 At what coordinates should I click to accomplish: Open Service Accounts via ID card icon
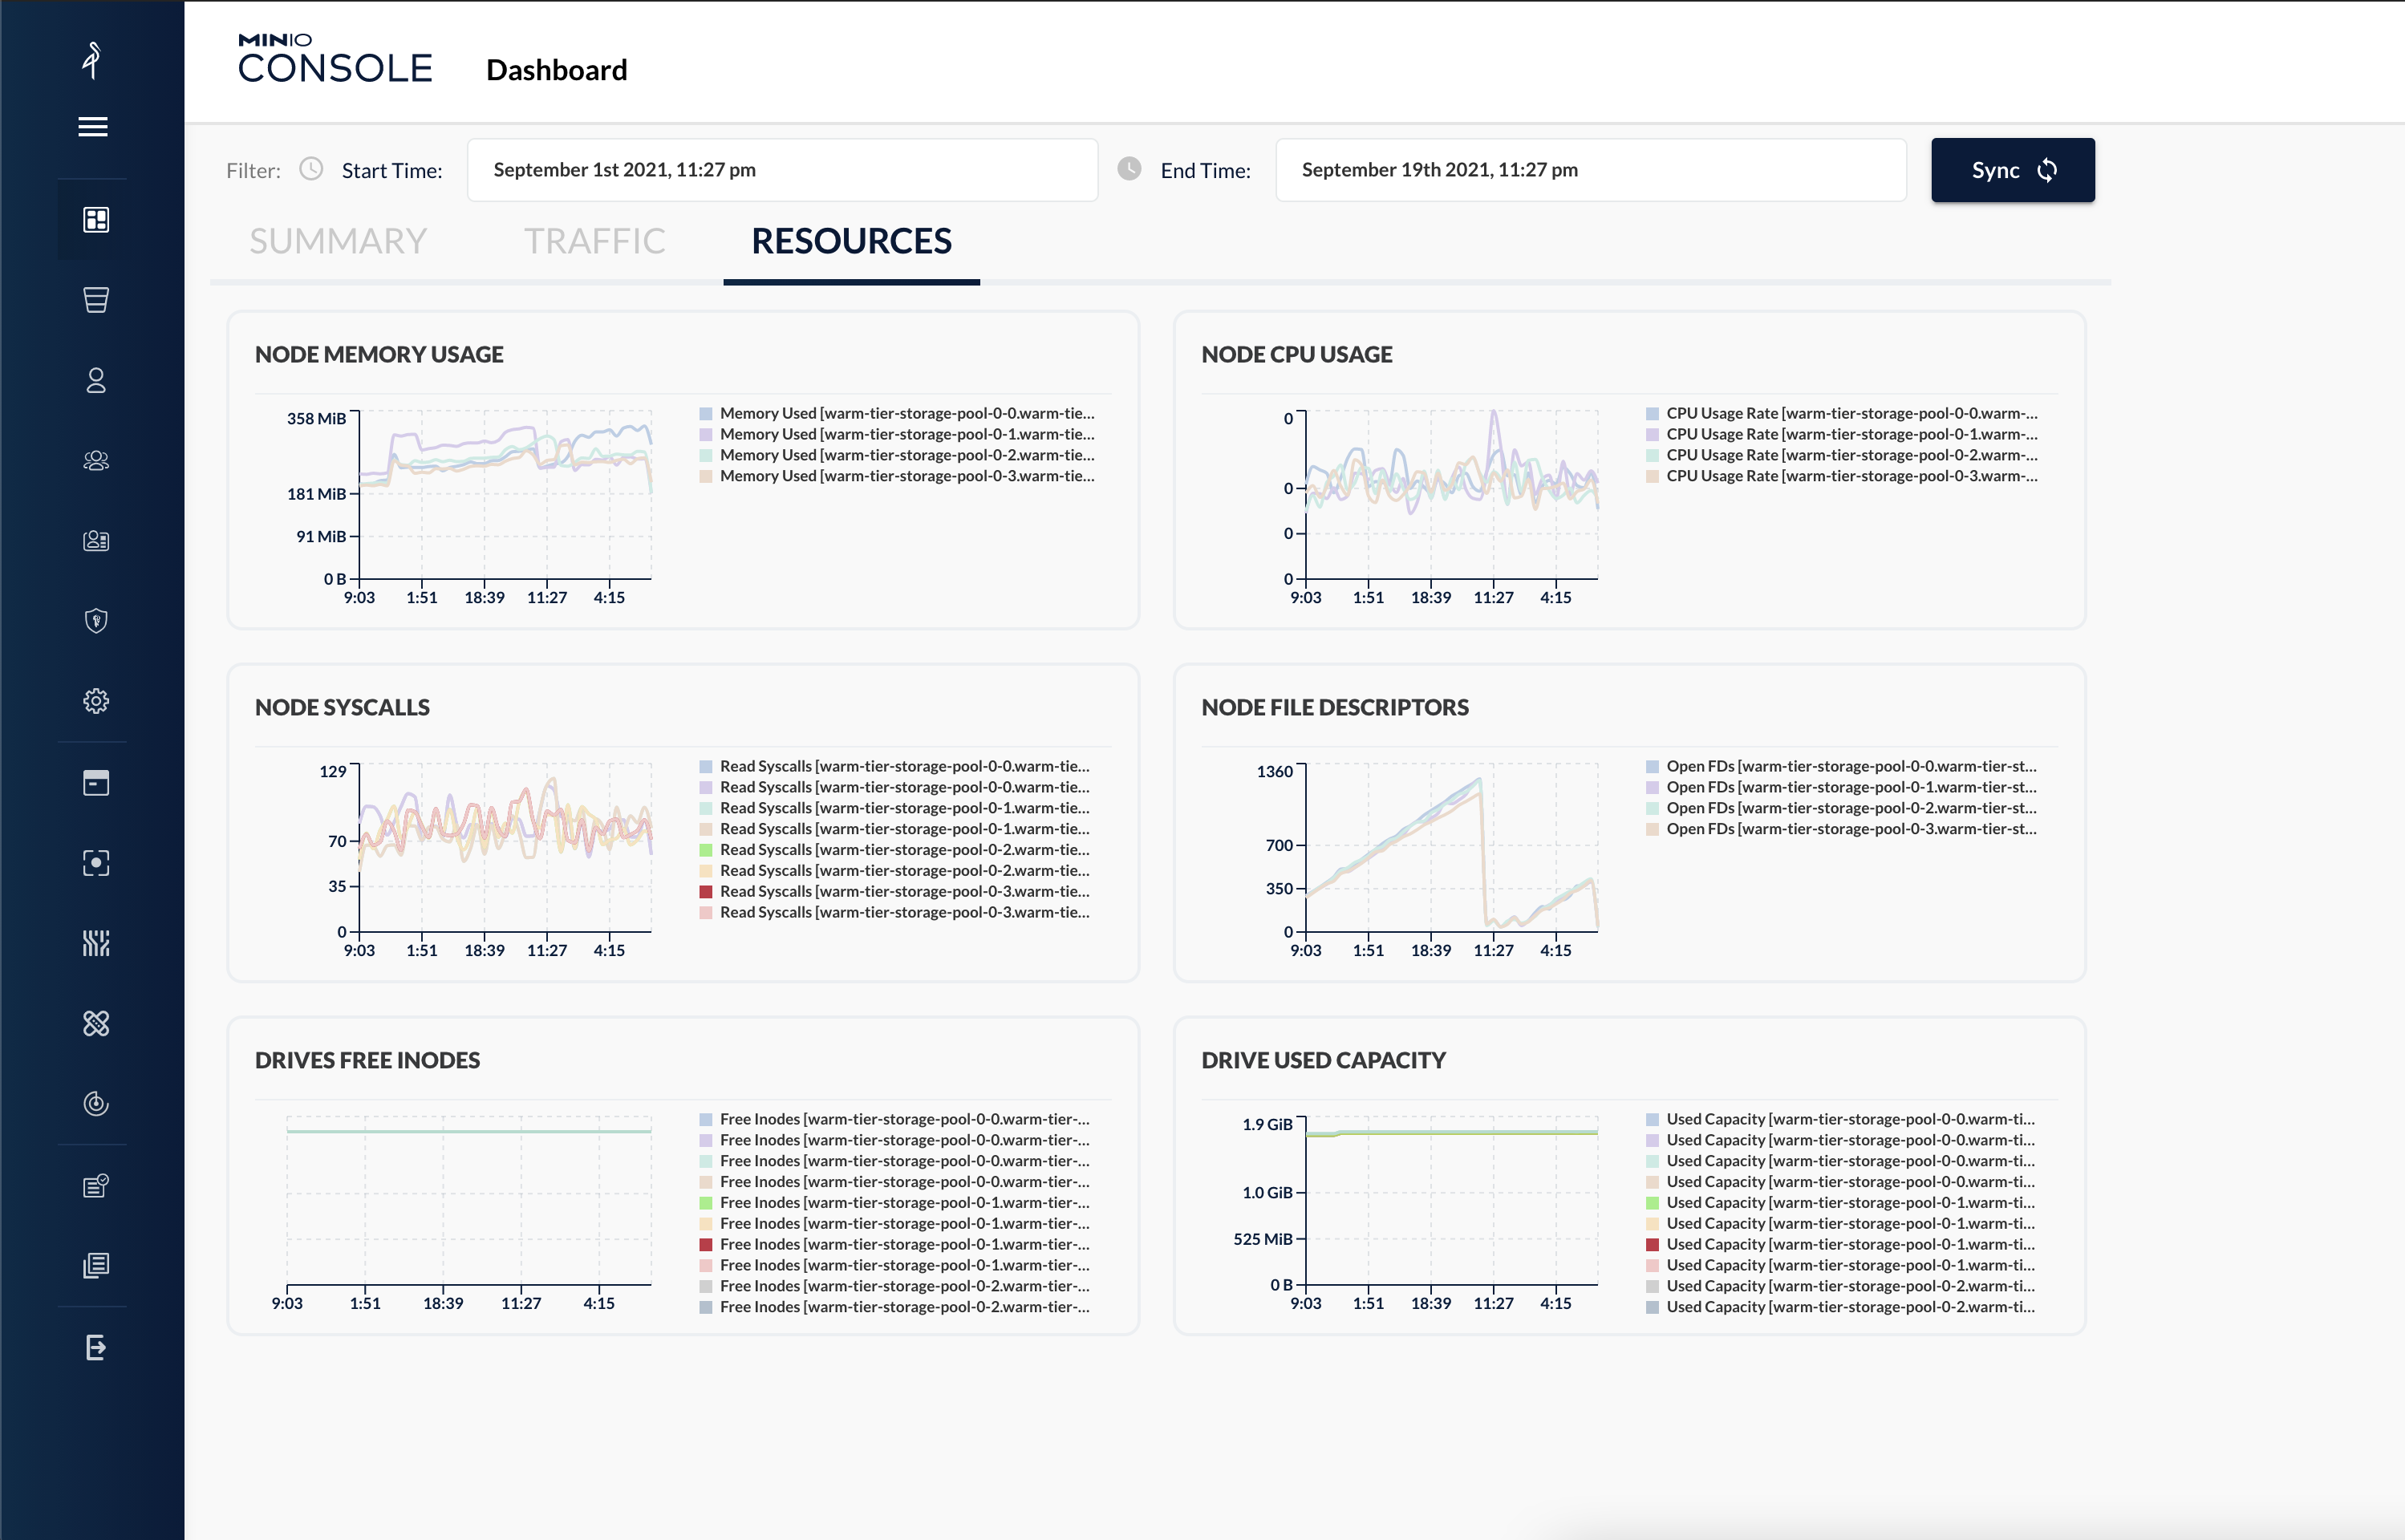96,541
